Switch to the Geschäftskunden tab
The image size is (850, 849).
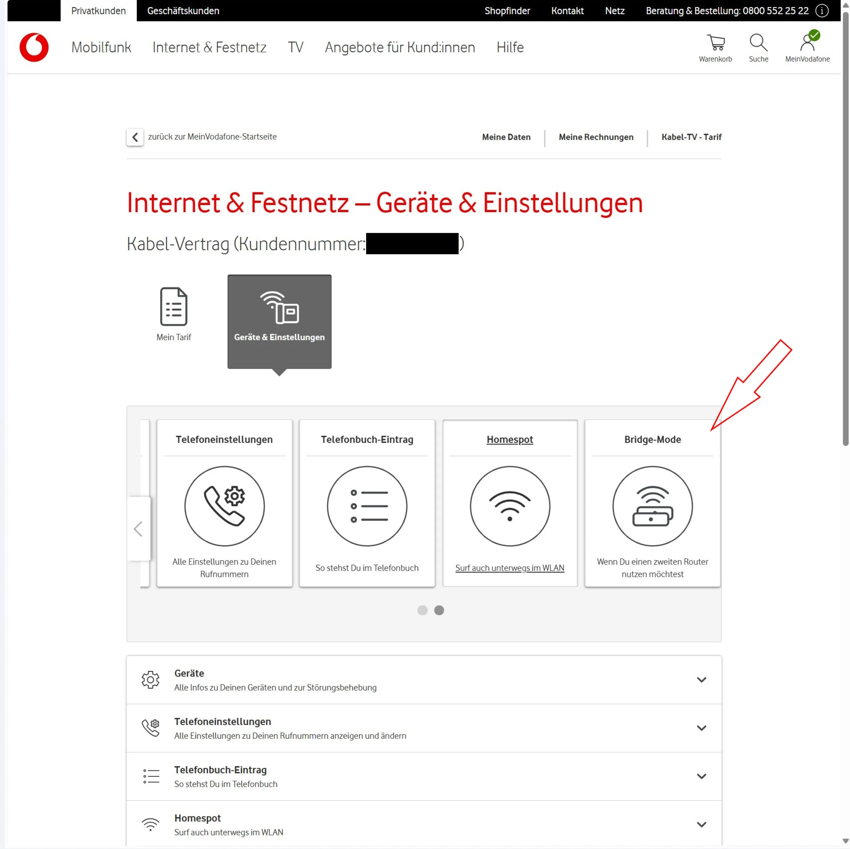click(x=183, y=11)
